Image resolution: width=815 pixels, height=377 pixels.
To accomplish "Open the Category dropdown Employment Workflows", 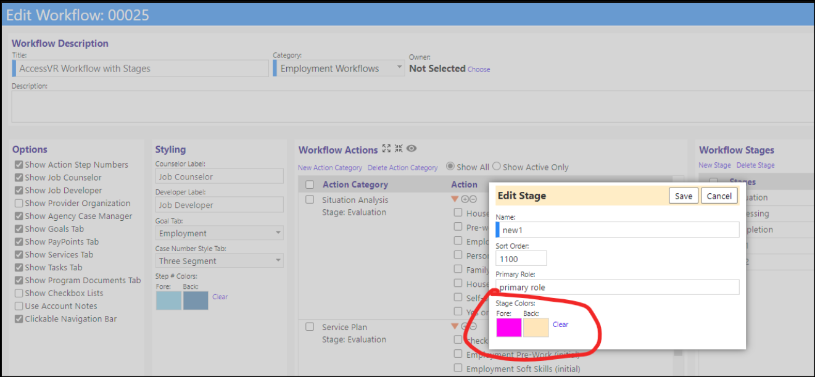I will click(339, 68).
